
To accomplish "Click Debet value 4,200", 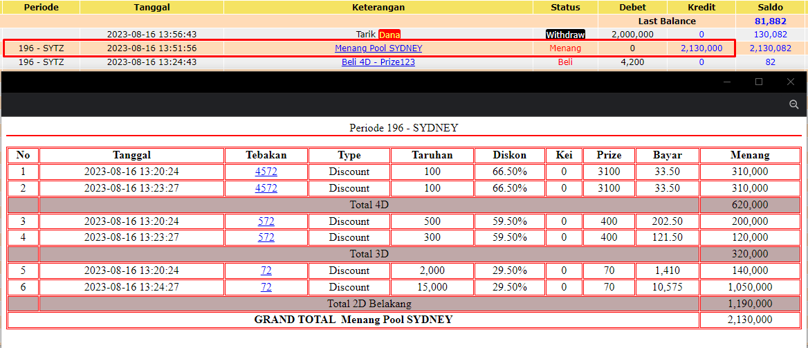I will coord(632,62).
